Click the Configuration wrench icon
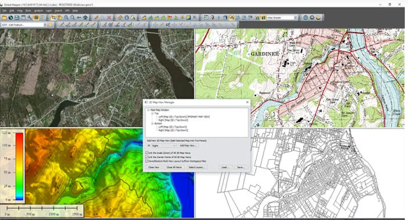The height and width of the screenshot is (220, 408). [30, 18]
